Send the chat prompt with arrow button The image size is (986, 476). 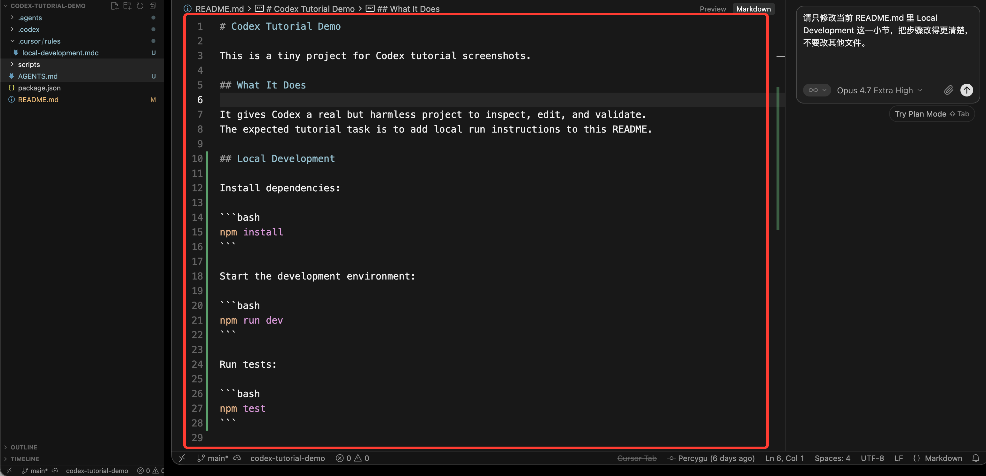(x=966, y=90)
